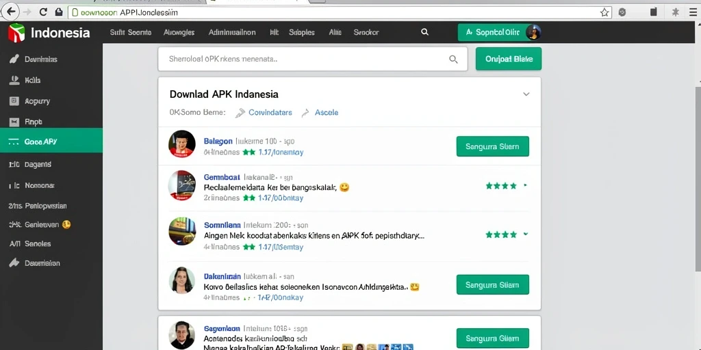Image resolution: width=701 pixels, height=350 pixels.
Task: Open Alte nav menu
Action: [335, 32]
